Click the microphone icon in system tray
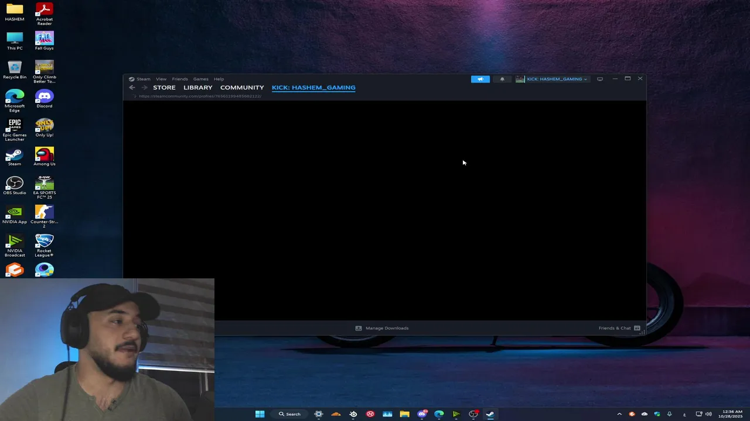 point(669,414)
